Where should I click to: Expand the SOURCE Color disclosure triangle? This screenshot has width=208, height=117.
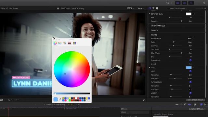(149, 14)
